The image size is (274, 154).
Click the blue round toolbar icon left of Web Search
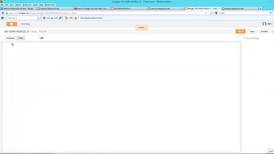click(x=3, y=18)
